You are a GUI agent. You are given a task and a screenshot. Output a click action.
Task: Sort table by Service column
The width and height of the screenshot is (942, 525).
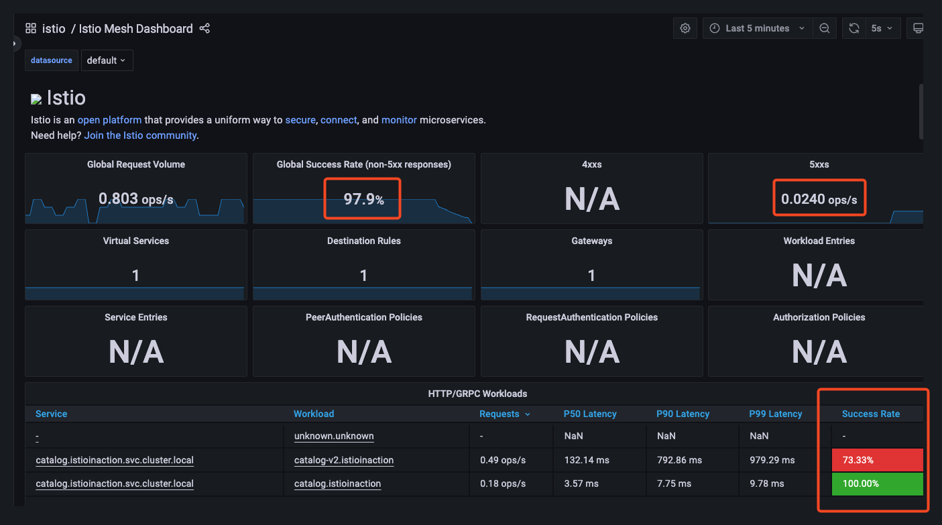tap(52, 414)
